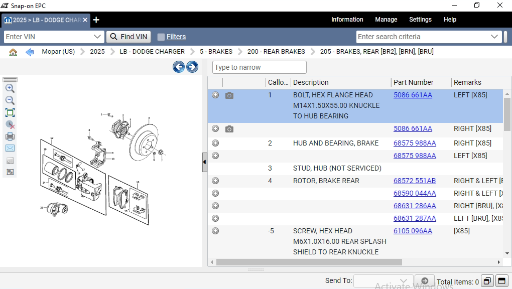
Task: Click the parts list vertical scrollbar
Action: click(x=507, y=114)
